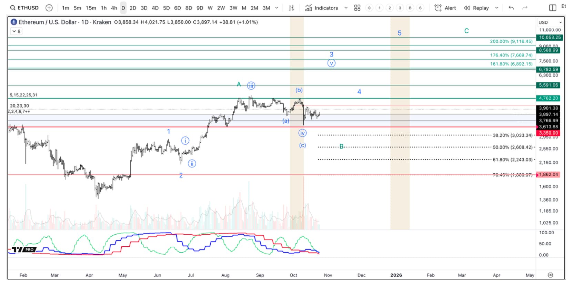Start bar Replay mode
Viewport: 573px width, 286px height.
pos(476,8)
